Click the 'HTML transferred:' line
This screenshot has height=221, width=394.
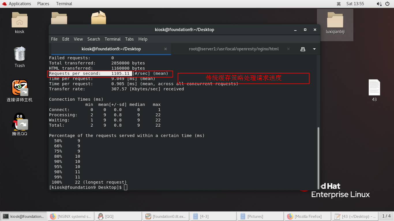tap(97, 68)
